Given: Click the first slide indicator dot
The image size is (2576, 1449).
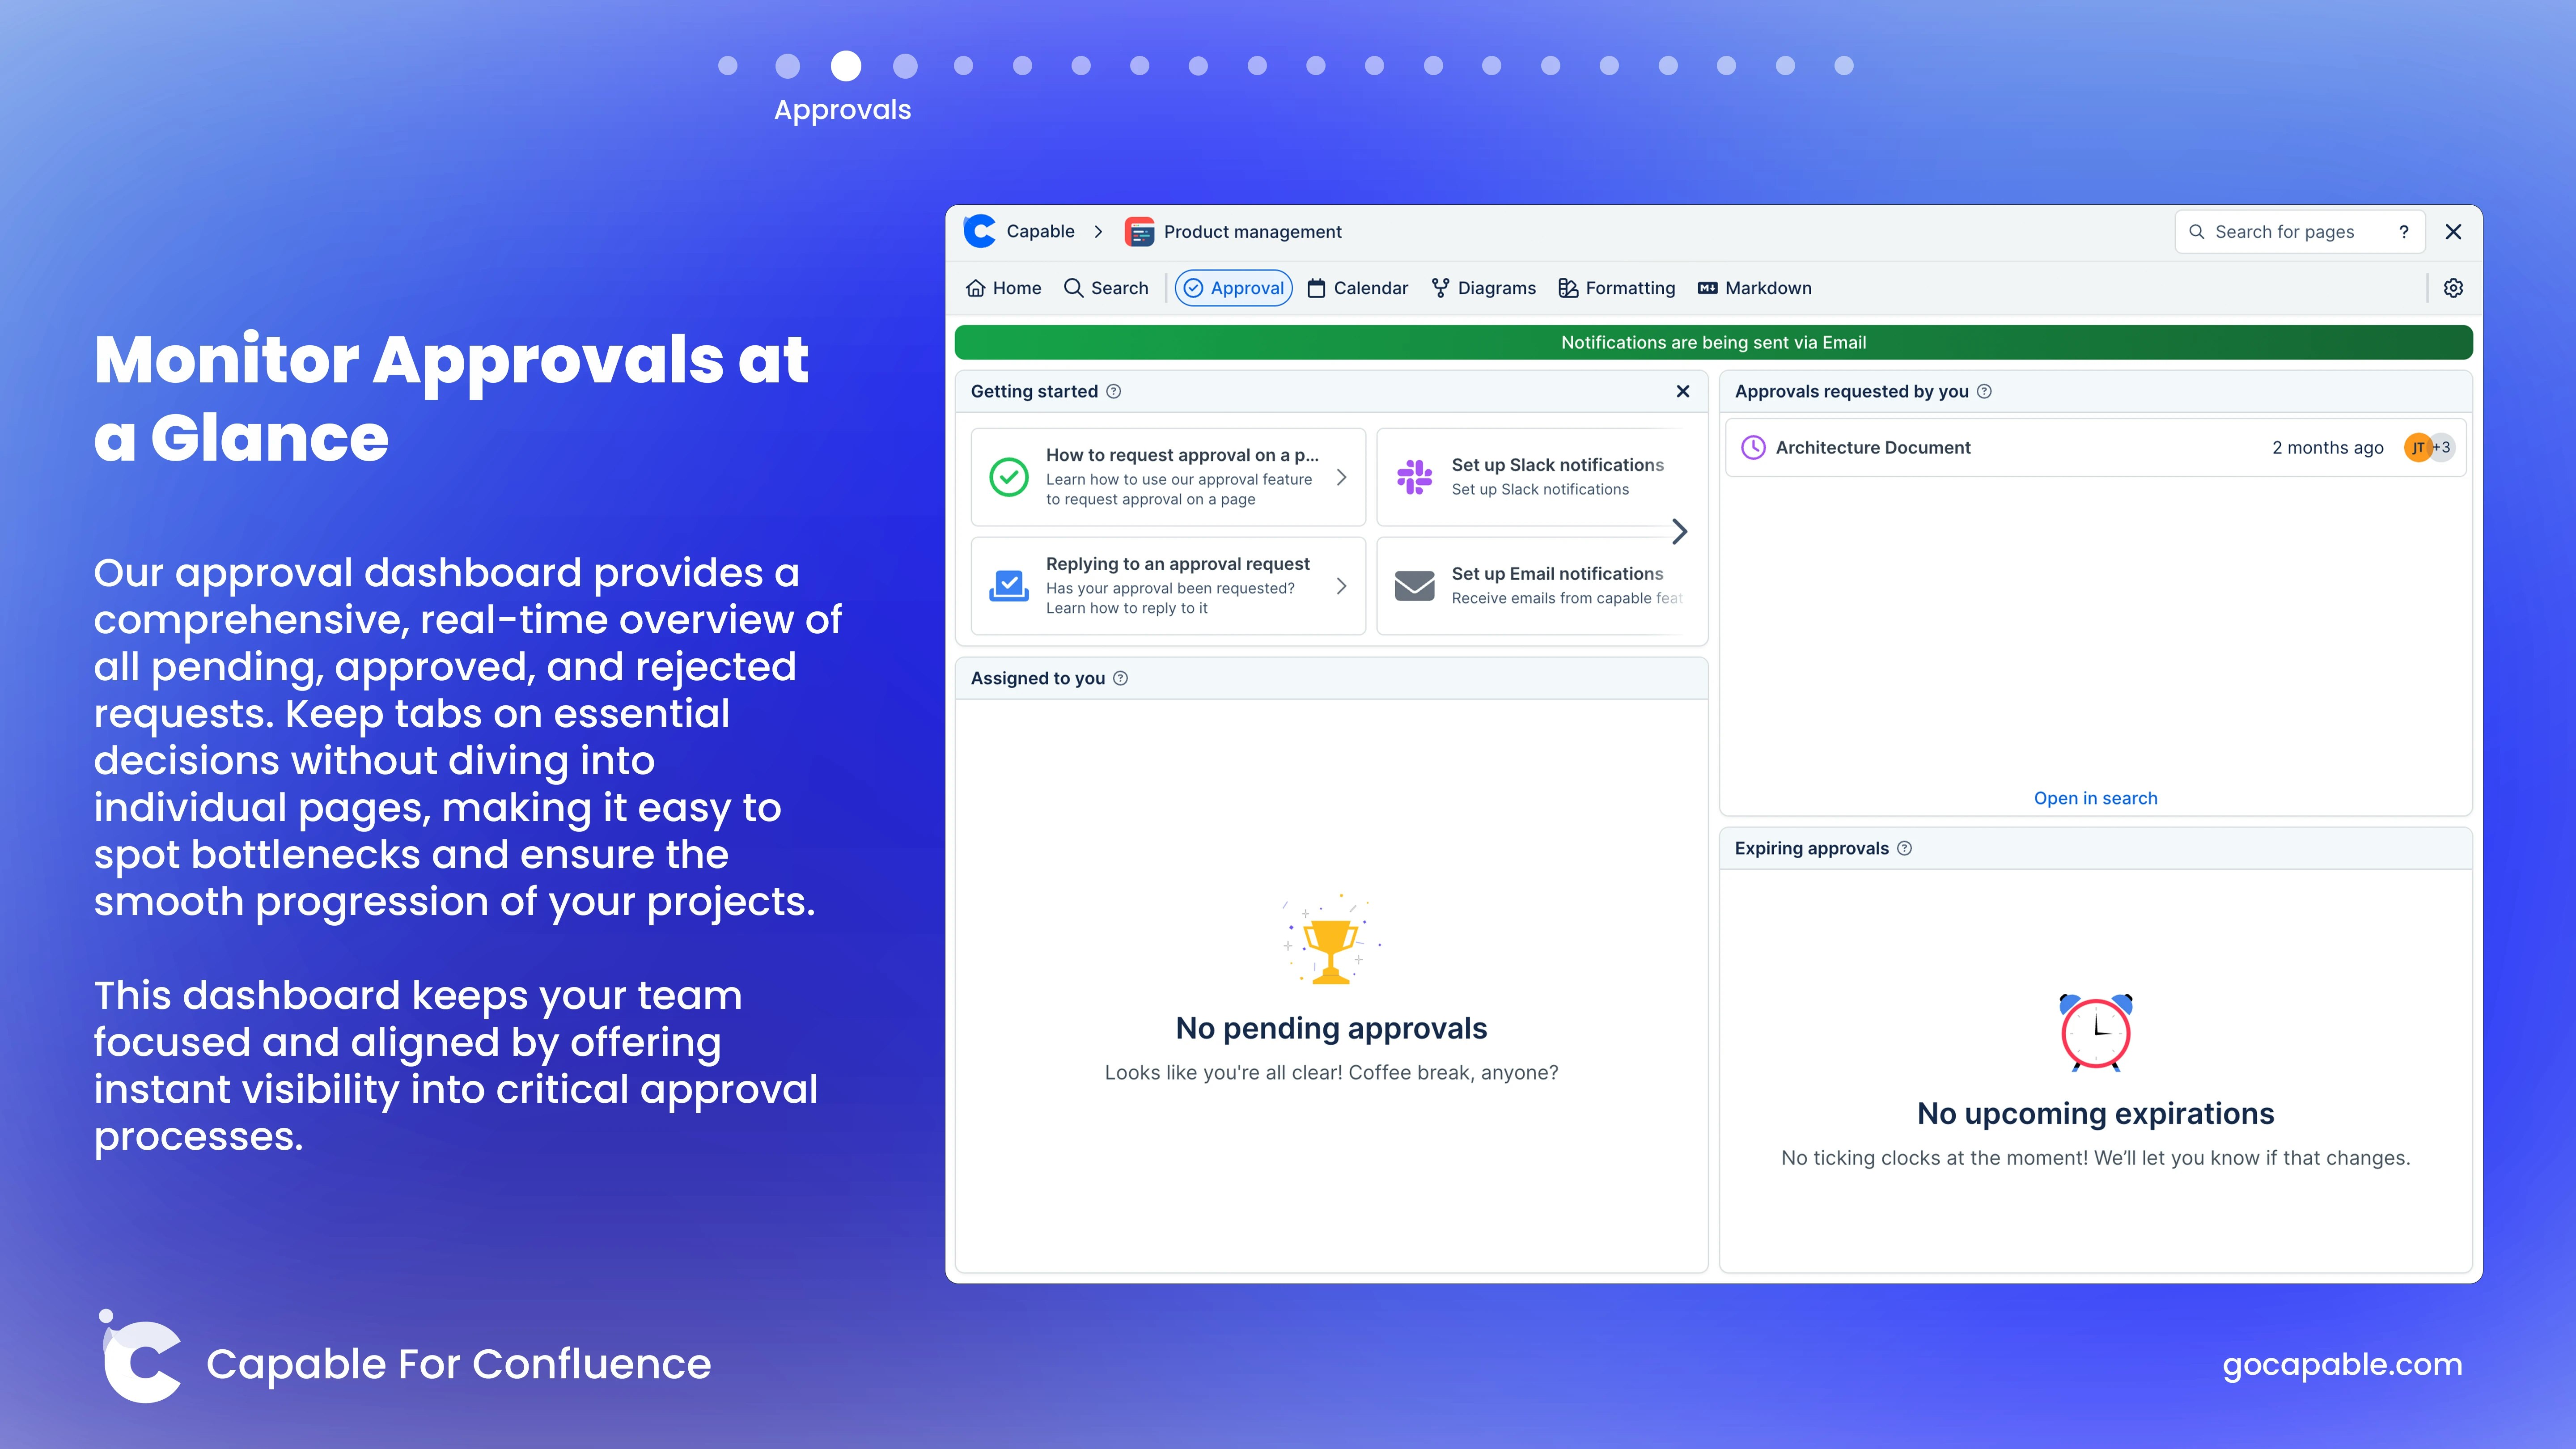Looking at the screenshot, I should (728, 66).
